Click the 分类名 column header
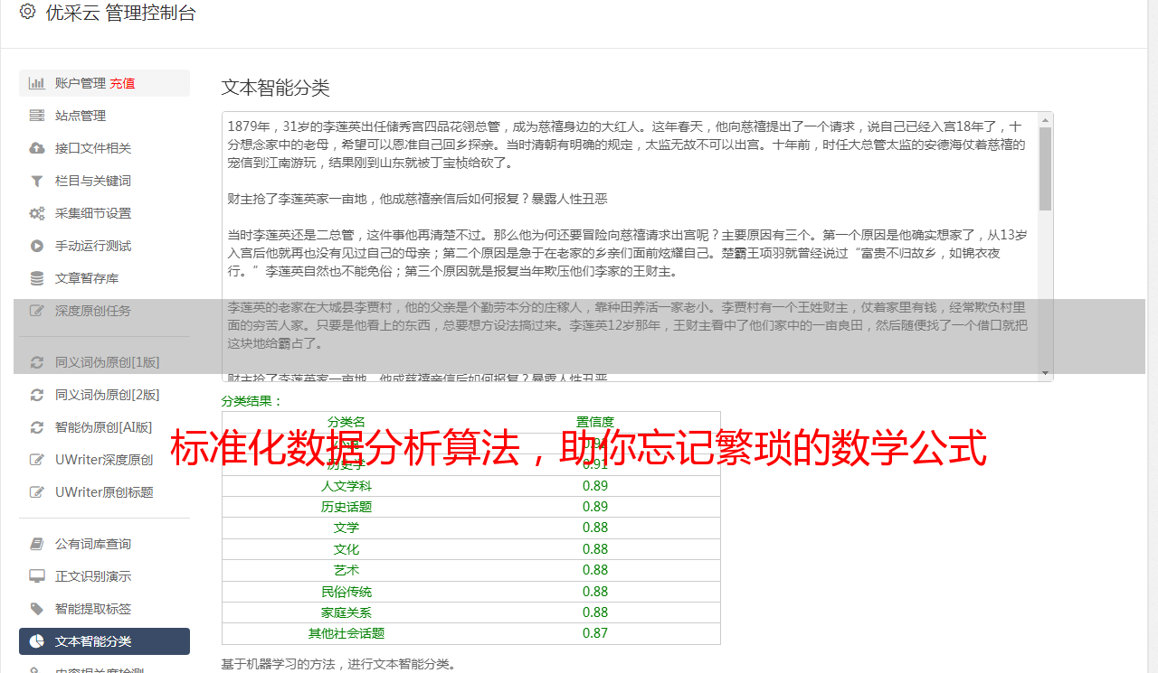 coord(346,422)
